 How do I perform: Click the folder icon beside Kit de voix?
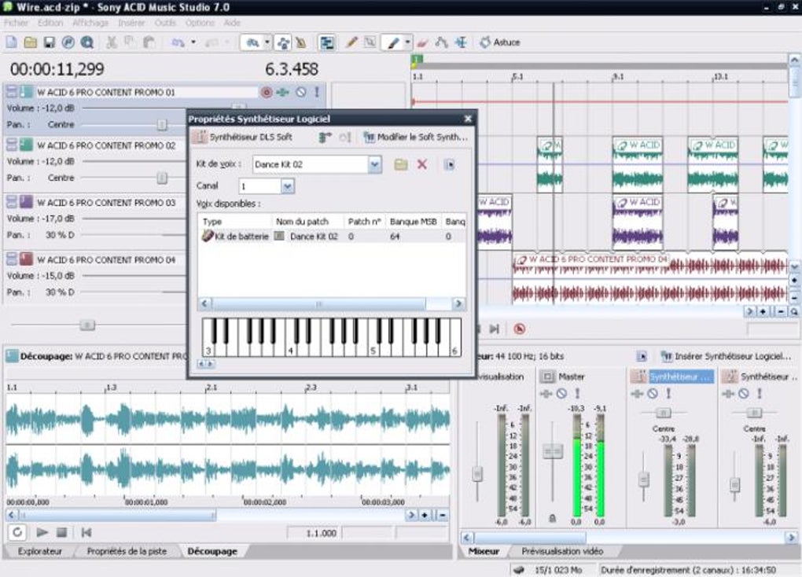pos(401,164)
